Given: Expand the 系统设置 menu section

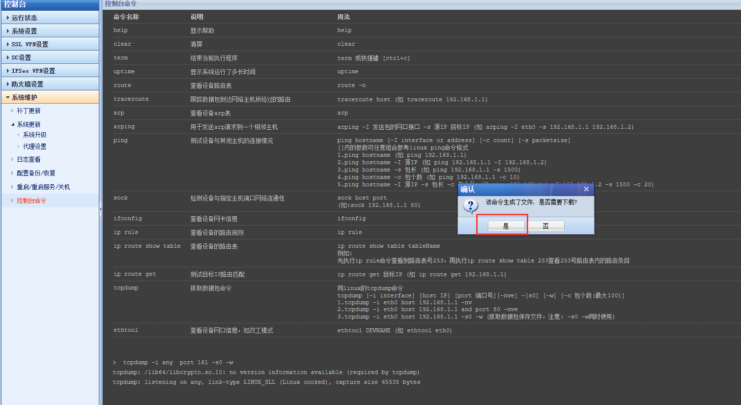Looking at the screenshot, I should click(25, 31).
